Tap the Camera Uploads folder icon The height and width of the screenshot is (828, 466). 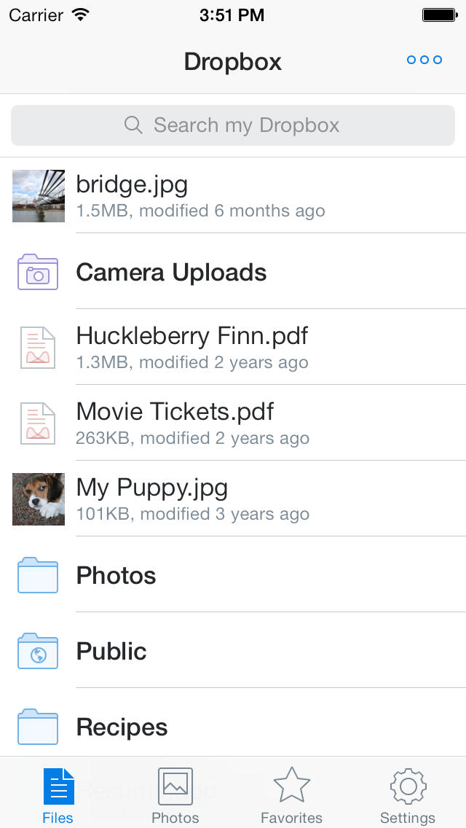pyautogui.click(x=38, y=273)
